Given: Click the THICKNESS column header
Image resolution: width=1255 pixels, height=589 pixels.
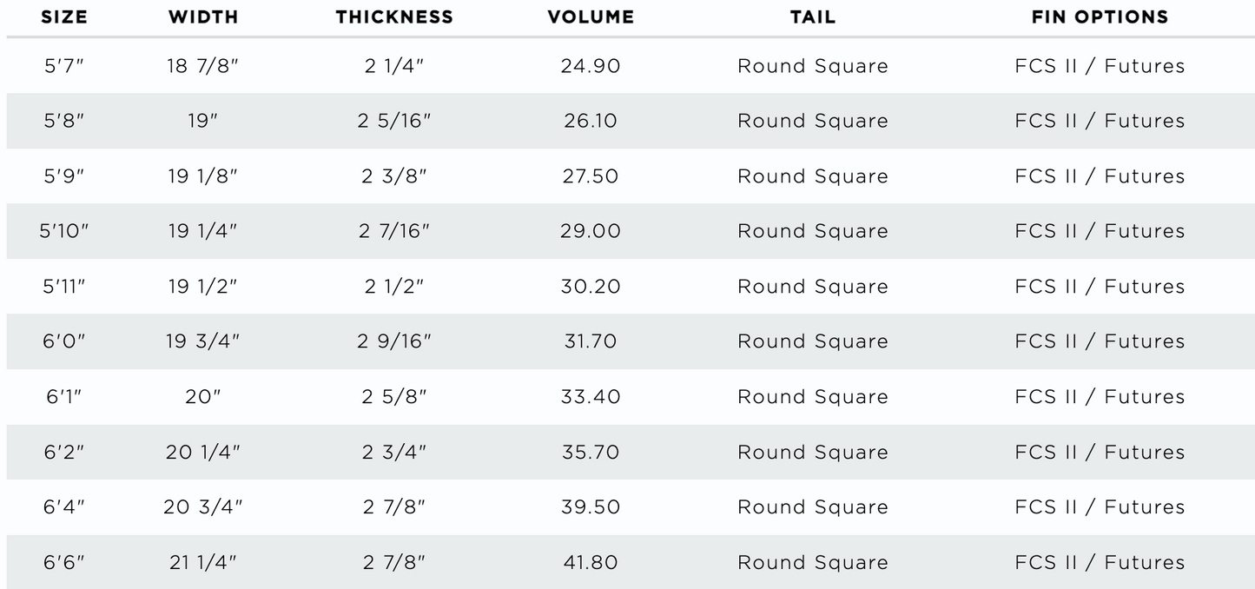Looking at the screenshot, I should pos(394,17).
